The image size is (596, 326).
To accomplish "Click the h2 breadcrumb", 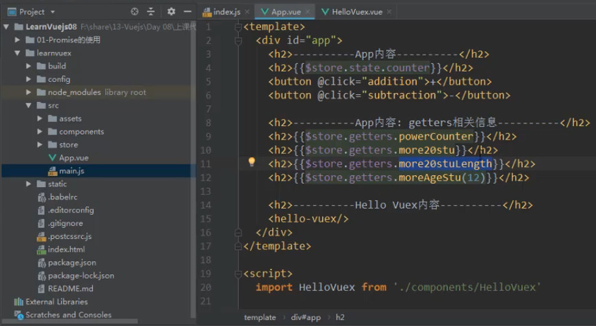I will point(340,318).
